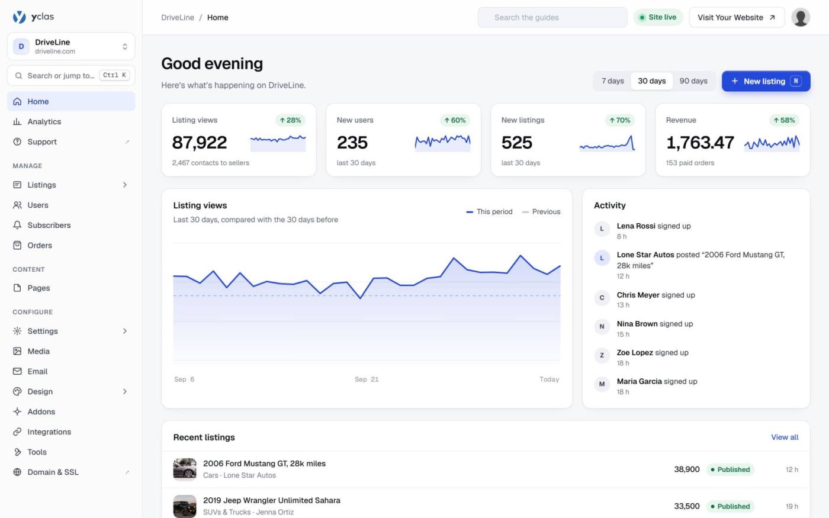Image resolution: width=829 pixels, height=518 pixels.
Task: Toggle the Previous chart legend
Action: pos(541,211)
